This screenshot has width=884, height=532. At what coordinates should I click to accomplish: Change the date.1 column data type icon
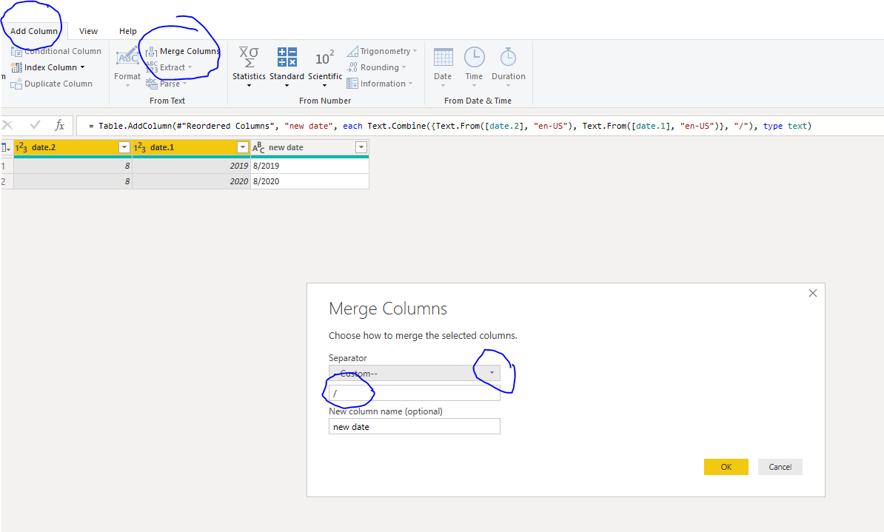pyautogui.click(x=140, y=147)
